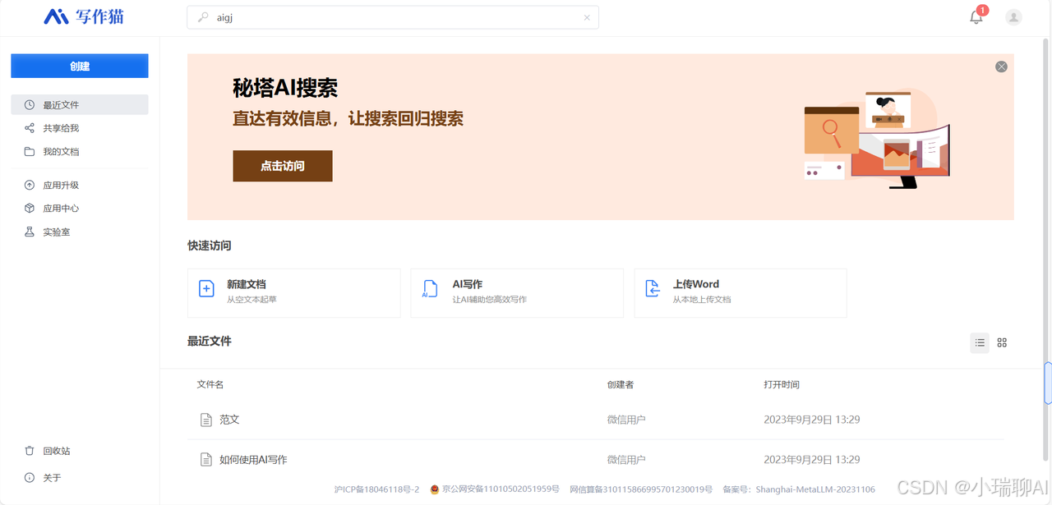Click the 沪ICP备18046118号-2 footer link
The image size is (1052, 505).
click(376, 489)
